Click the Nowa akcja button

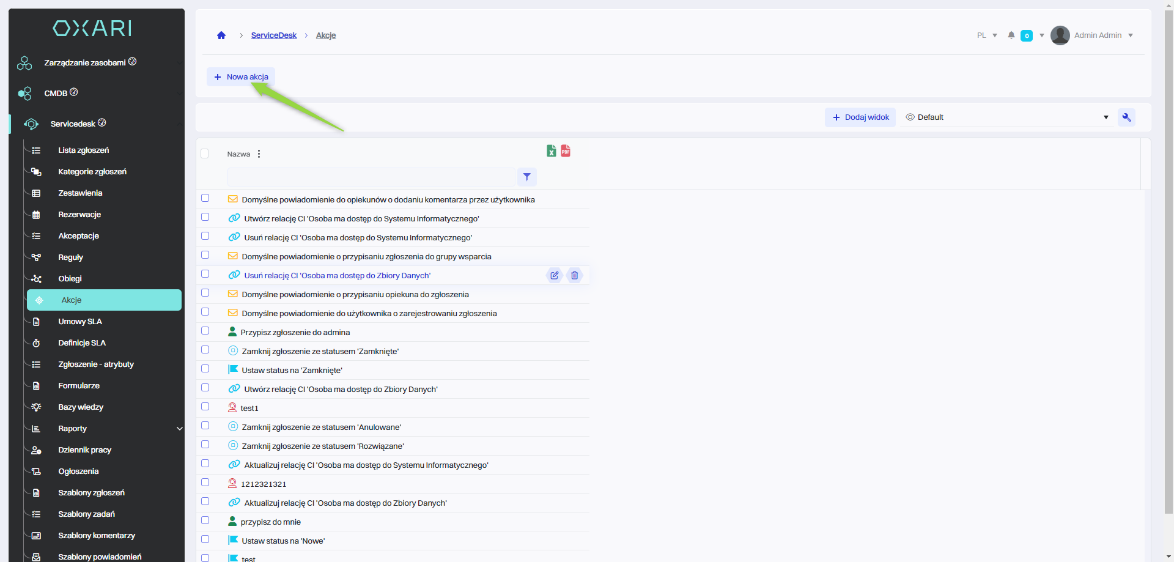point(241,77)
